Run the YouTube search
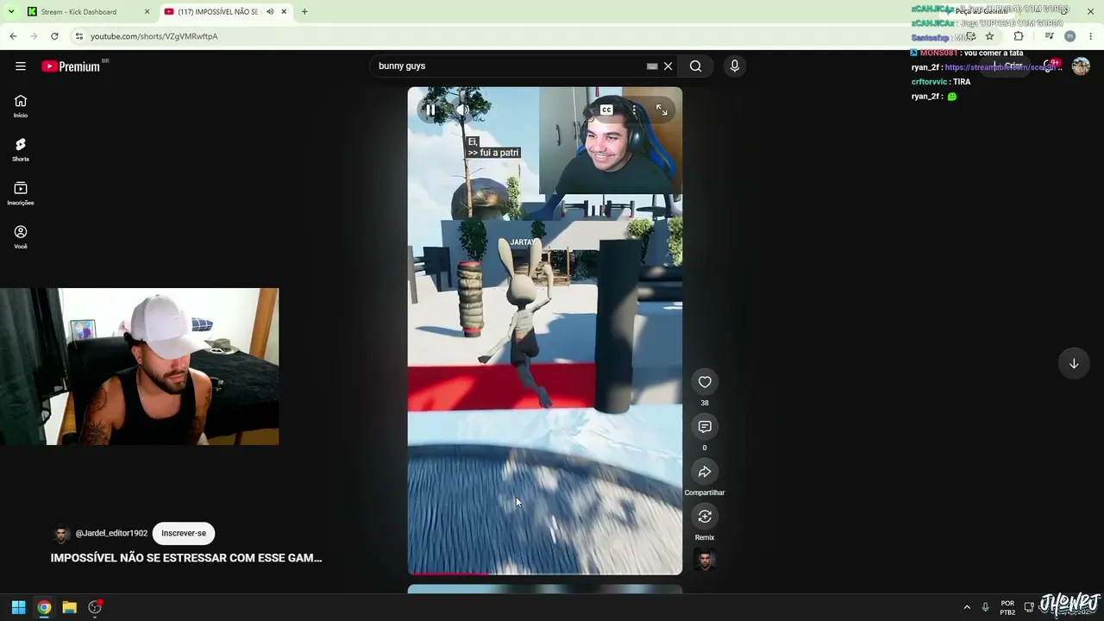1104x621 pixels. 695,66
